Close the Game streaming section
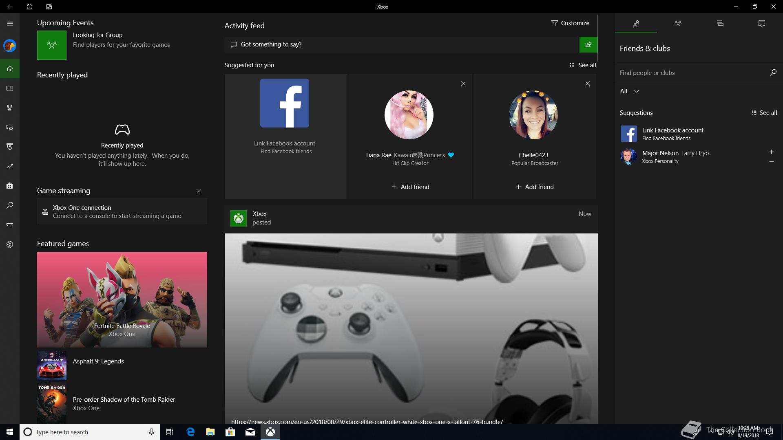Screen dimensions: 783x440 coord(199,191)
